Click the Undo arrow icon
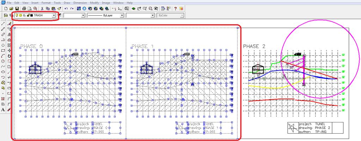The height and width of the screenshot is (141, 361). pos(66,9)
